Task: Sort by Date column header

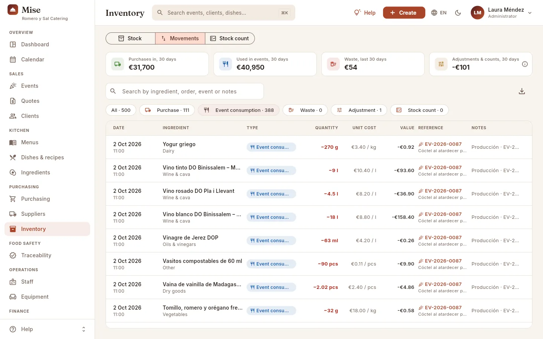Action: 119,128
